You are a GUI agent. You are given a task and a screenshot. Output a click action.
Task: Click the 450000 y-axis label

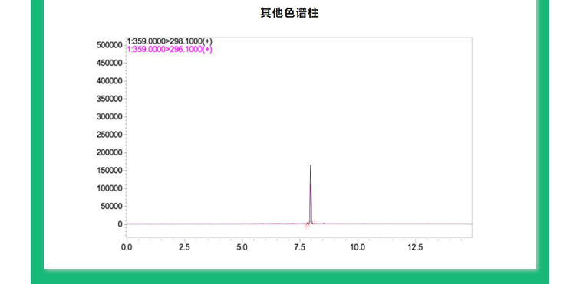pyautogui.click(x=109, y=63)
